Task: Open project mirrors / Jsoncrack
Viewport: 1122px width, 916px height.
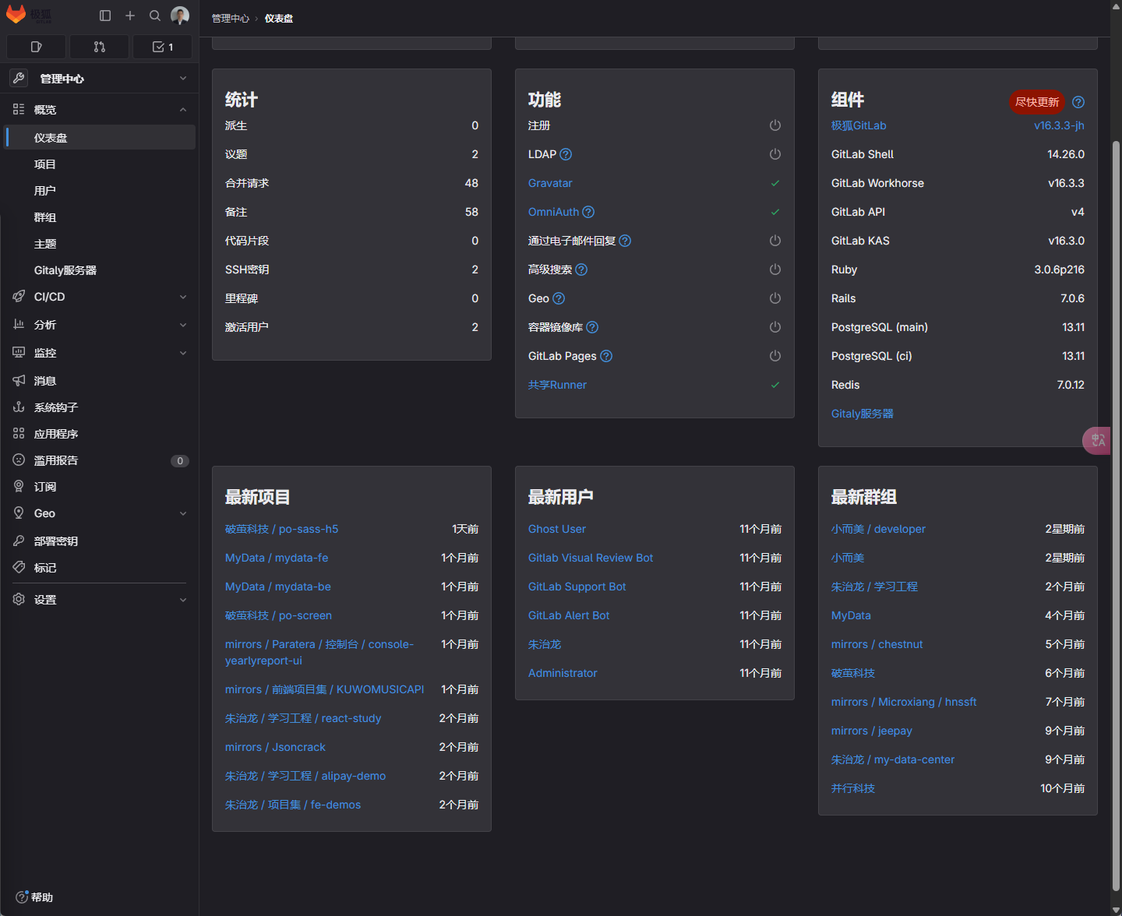Action: coord(275,747)
